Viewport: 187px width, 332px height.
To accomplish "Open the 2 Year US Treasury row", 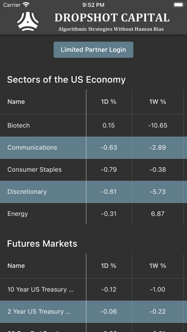I will [x=93, y=311].
